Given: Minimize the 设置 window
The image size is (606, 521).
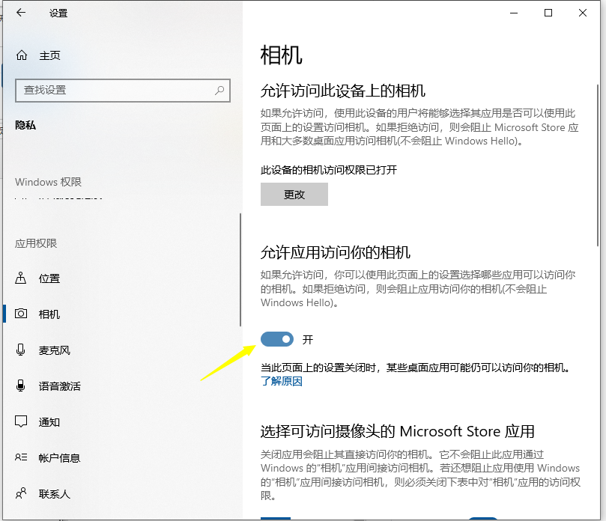Looking at the screenshot, I should [514, 13].
